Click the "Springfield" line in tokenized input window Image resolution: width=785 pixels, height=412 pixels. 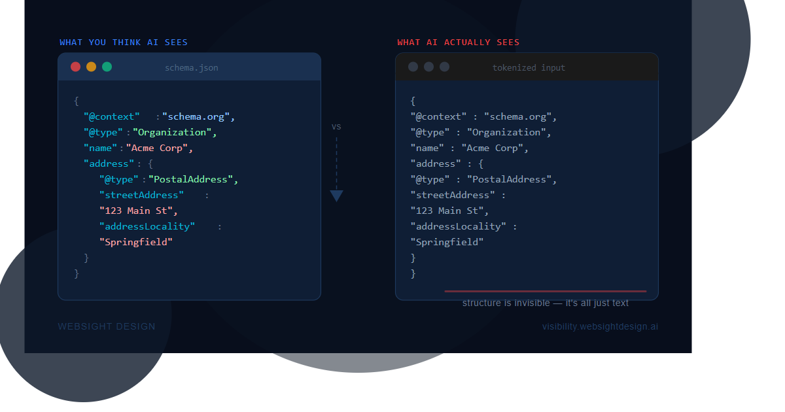tap(447, 242)
